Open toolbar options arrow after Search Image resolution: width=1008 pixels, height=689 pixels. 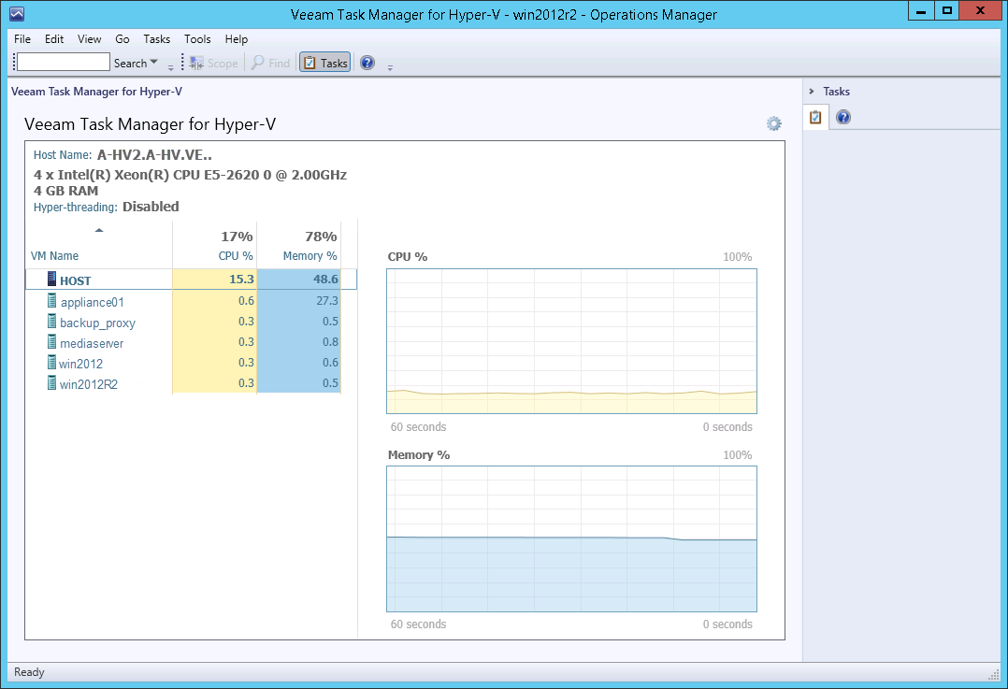pyautogui.click(x=170, y=66)
